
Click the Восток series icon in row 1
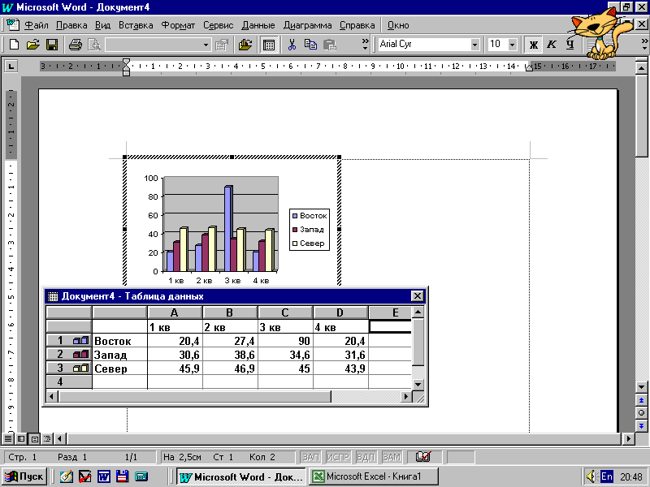pos(80,341)
